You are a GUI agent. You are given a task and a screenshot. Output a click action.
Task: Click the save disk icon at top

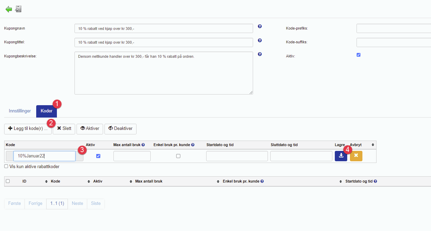(x=18, y=9)
